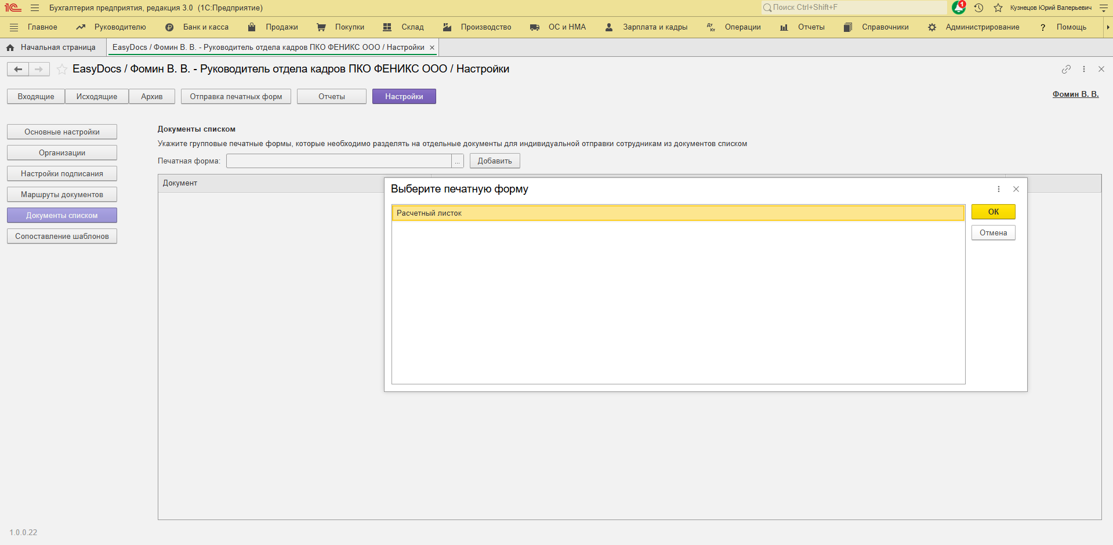
Task: Expand the sections menu scroll arrow at right
Action: point(1108,27)
